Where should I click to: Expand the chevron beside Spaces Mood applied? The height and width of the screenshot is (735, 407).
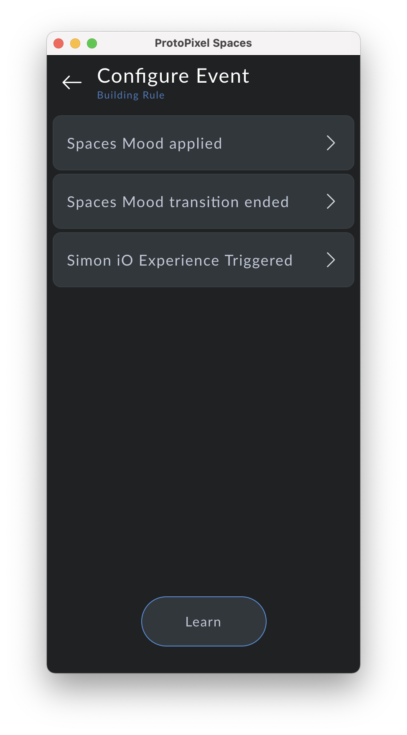click(x=331, y=143)
